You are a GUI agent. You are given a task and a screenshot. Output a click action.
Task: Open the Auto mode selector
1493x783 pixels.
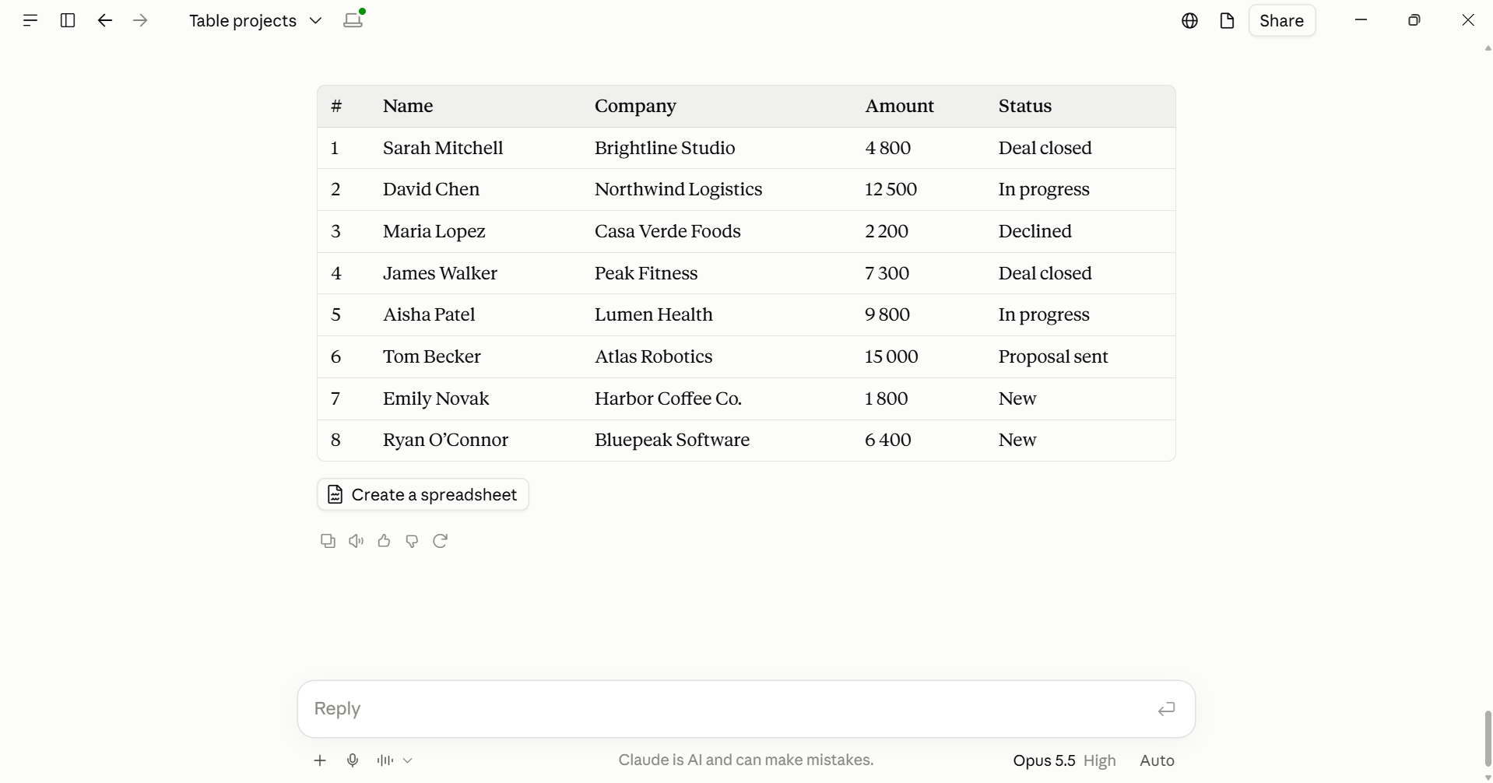point(1157,760)
